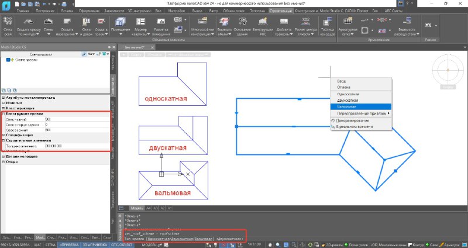
Task: Click the command line panel icon left of Модель tab
Action: point(122,208)
